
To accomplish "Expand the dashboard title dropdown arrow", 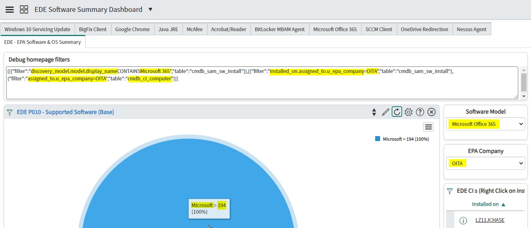I will (150, 9).
